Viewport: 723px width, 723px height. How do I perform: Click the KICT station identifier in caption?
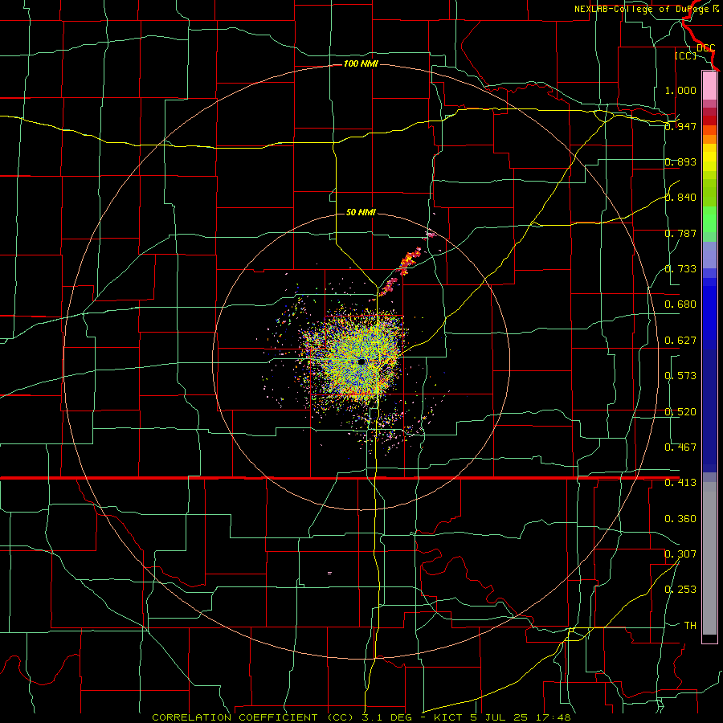click(448, 717)
